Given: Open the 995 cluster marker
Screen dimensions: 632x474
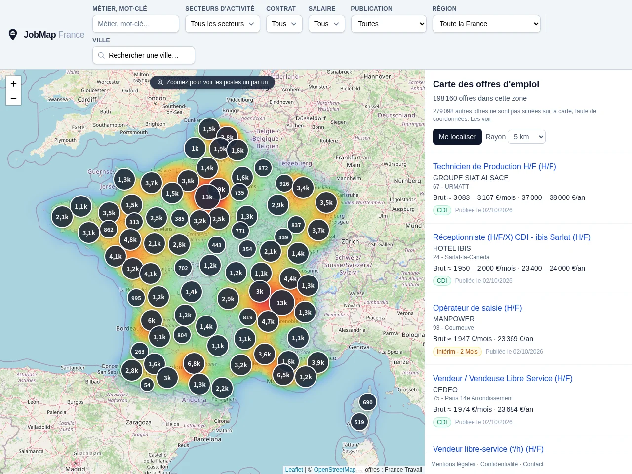Looking at the screenshot, I should [136, 298].
